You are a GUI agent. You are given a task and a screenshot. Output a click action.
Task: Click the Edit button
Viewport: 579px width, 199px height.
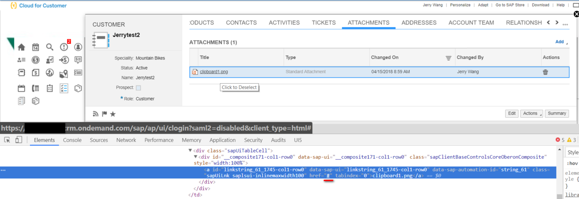[x=512, y=114]
